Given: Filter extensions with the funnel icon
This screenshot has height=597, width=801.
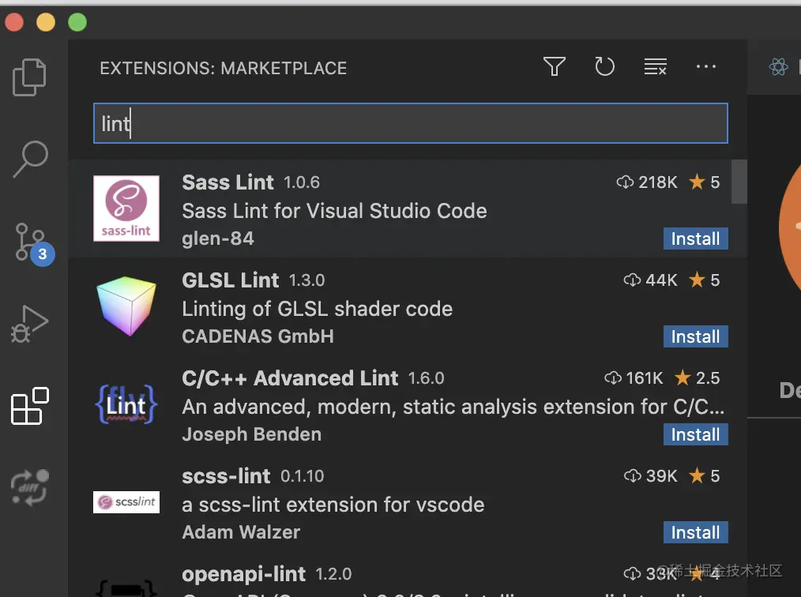Looking at the screenshot, I should pyautogui.click(x=555, y=66).
